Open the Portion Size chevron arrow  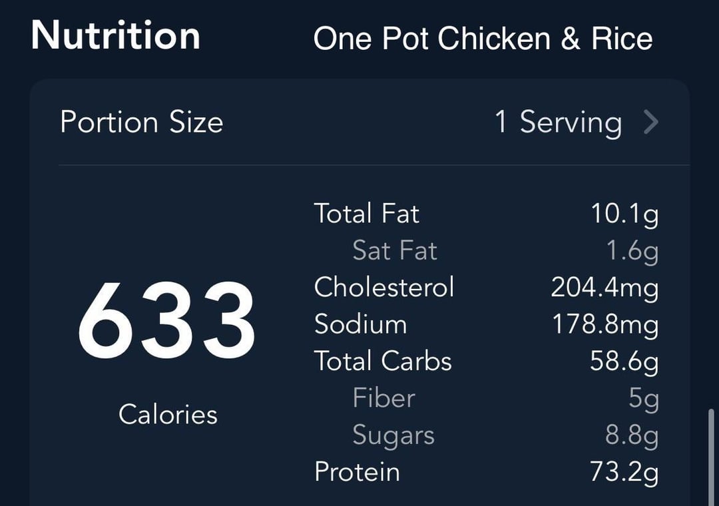pyautogui.click(x=651, y=122)
